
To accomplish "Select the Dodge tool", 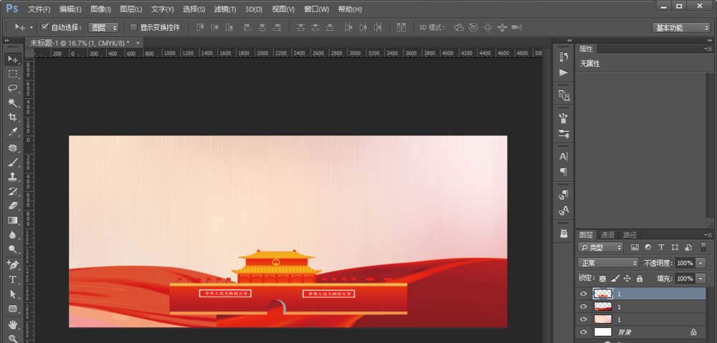I will click(13, 249).
